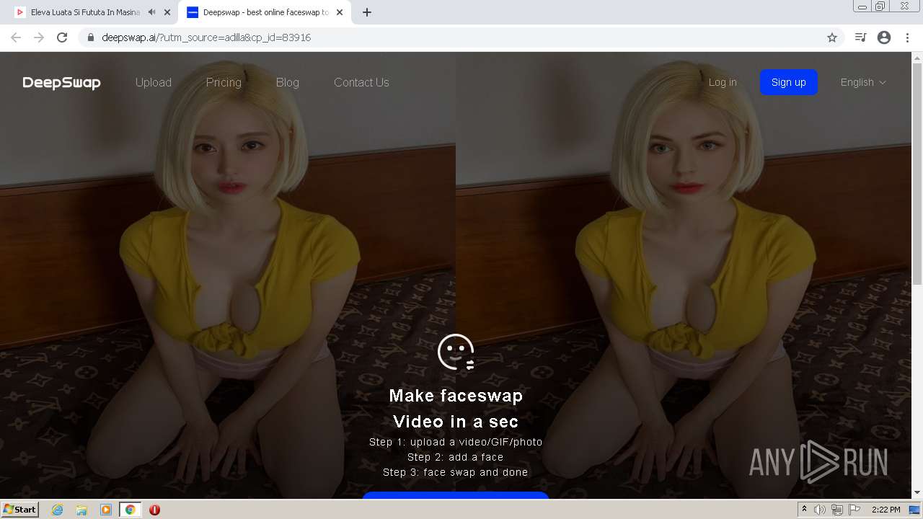Click the browser back arrow
This screenshot has width=923, height=519.
[x=16, y=37]
